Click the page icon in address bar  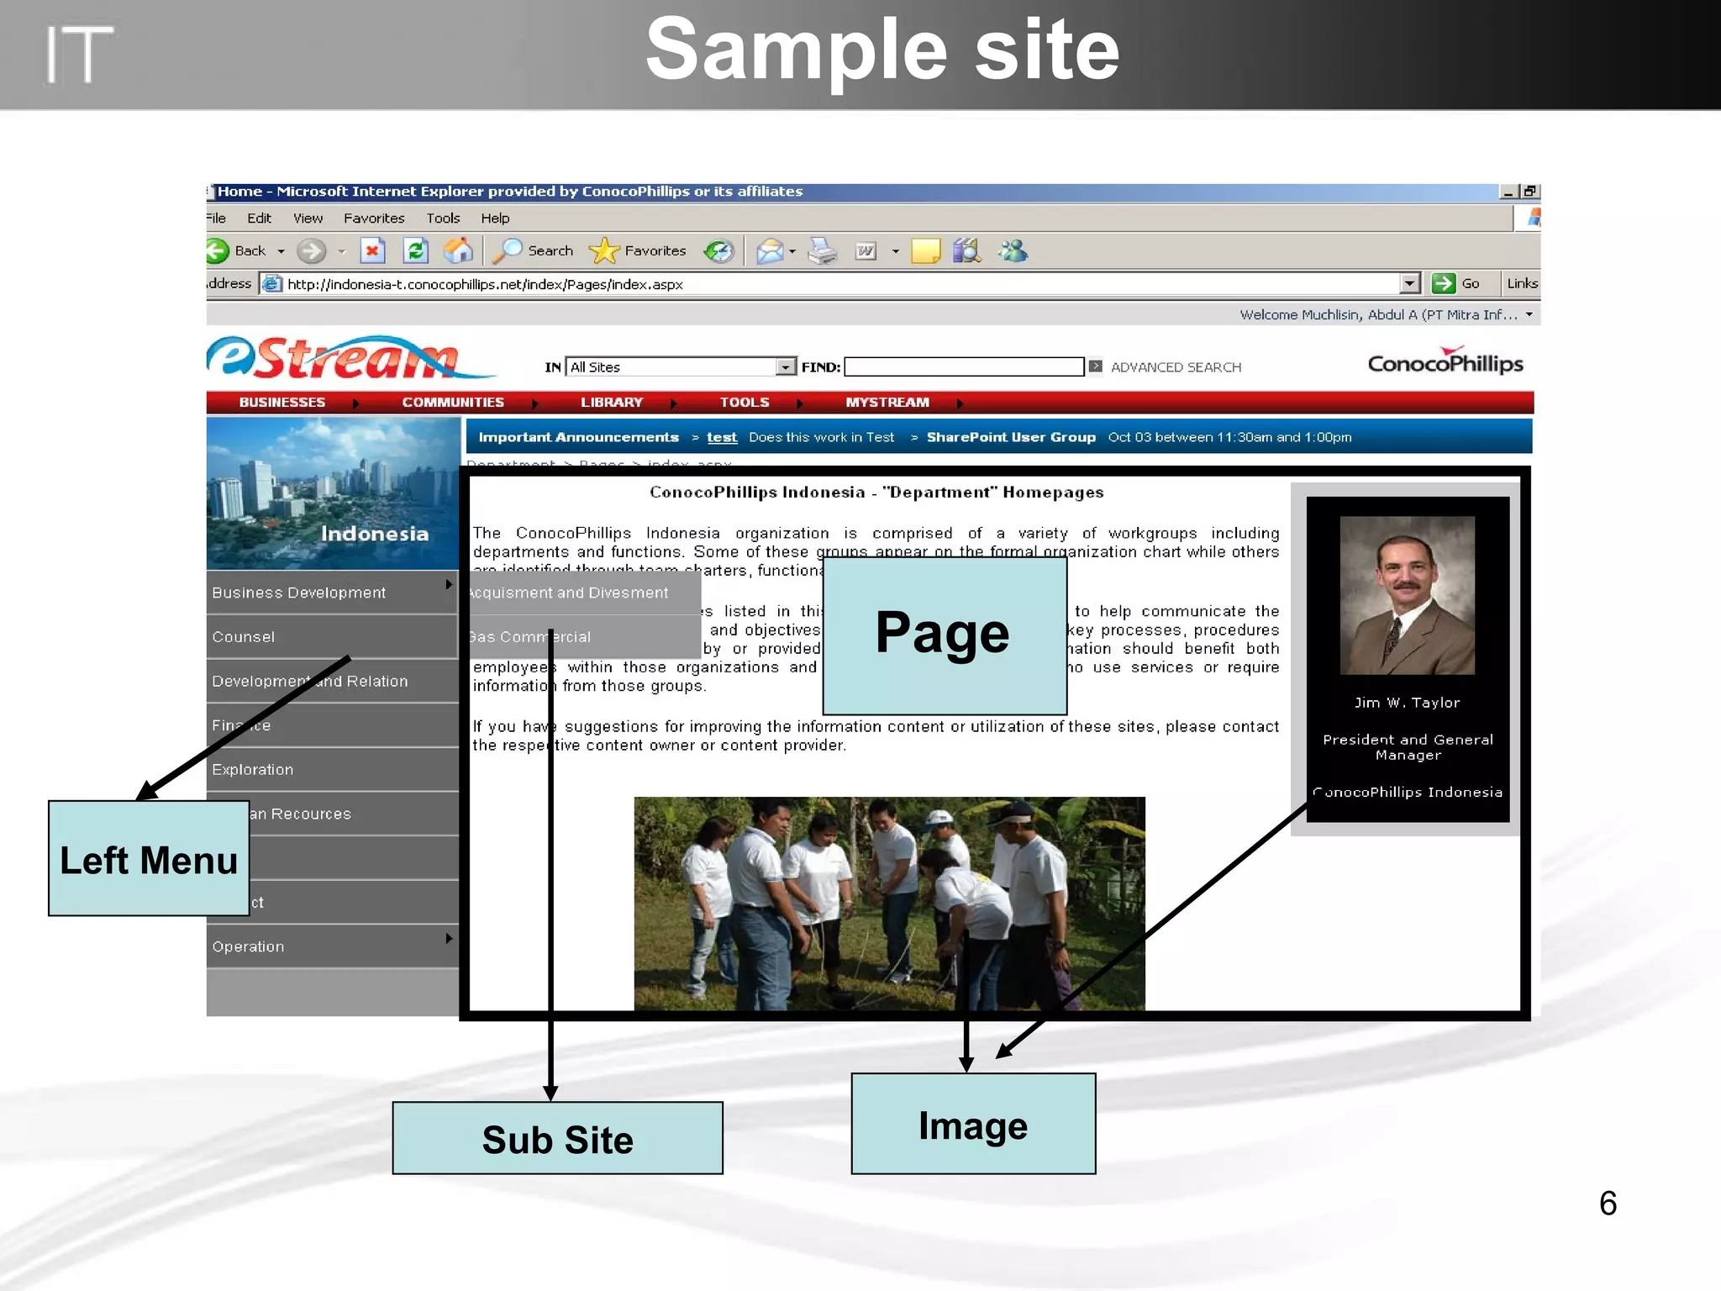click(271, 284)
